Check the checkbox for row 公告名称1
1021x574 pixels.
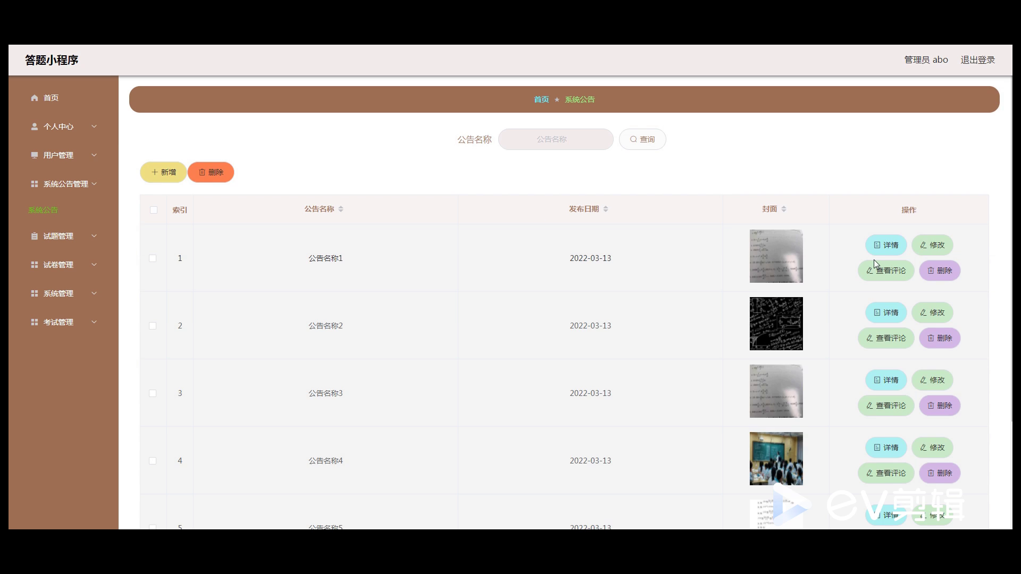tap(153, 258)
